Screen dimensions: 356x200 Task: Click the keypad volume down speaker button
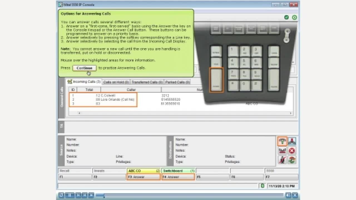287,40
